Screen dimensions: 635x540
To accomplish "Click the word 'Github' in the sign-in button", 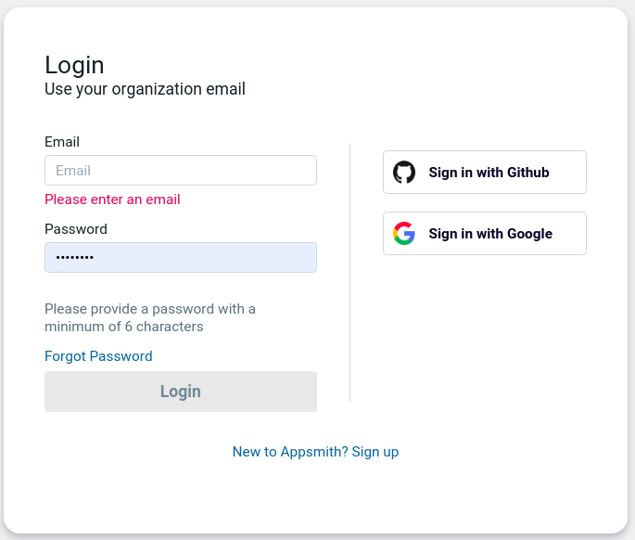I will [528, 173].
